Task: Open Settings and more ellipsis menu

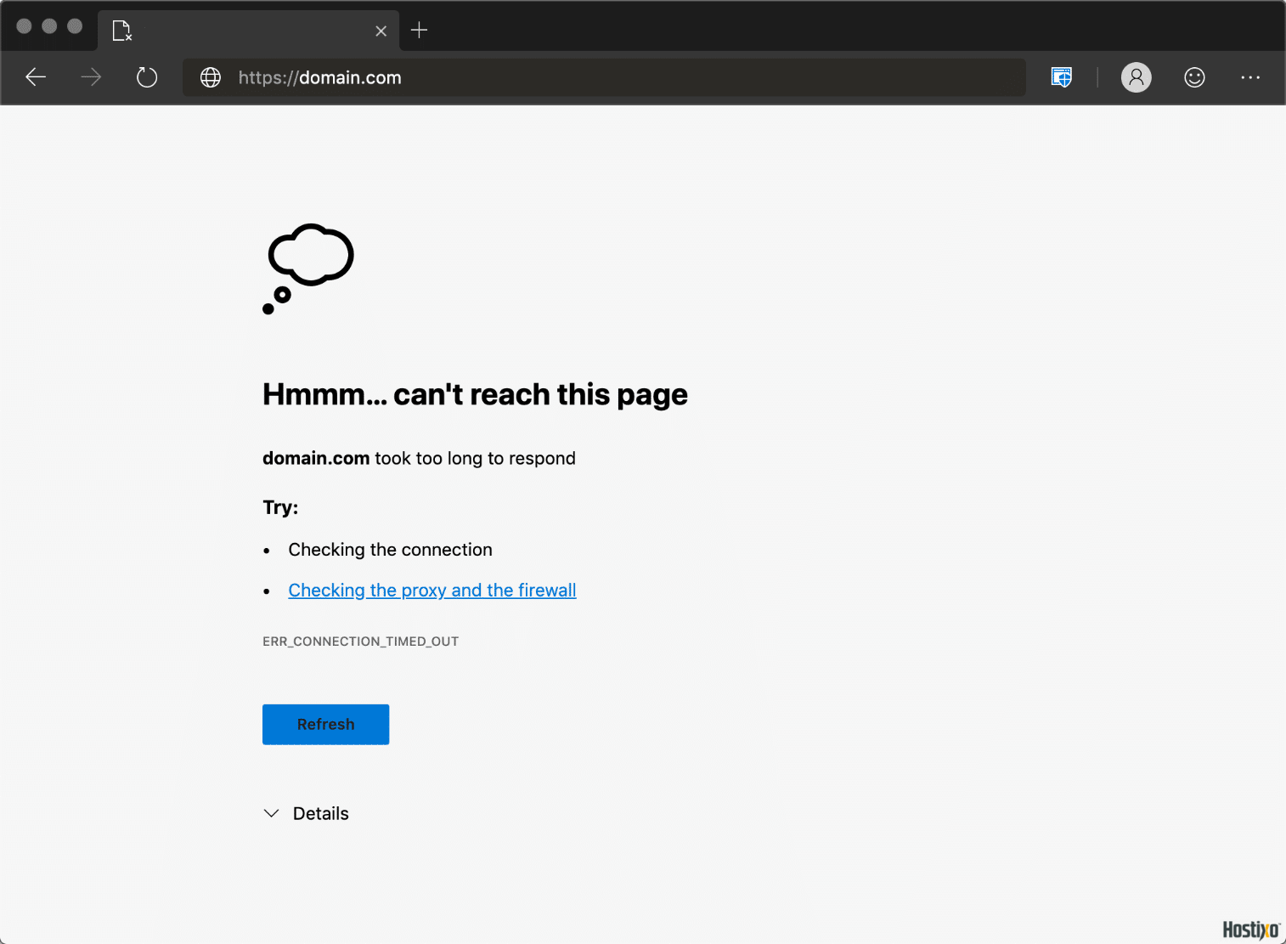Action: click(x=1250, y=77)
